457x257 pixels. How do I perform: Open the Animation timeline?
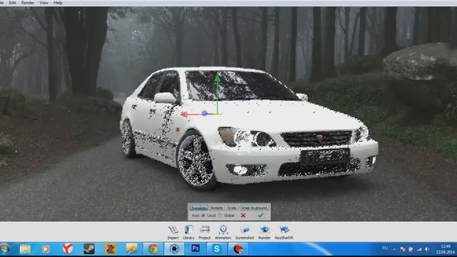coord(223,232)
